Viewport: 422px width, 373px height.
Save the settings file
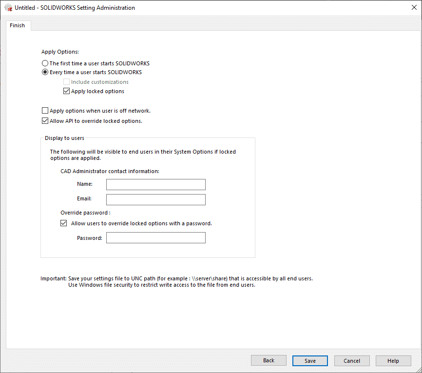310,361
